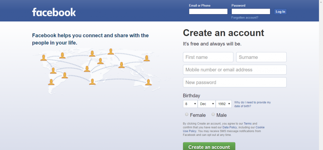Click the Log In button
323x150 pixels.
[280, 12]
